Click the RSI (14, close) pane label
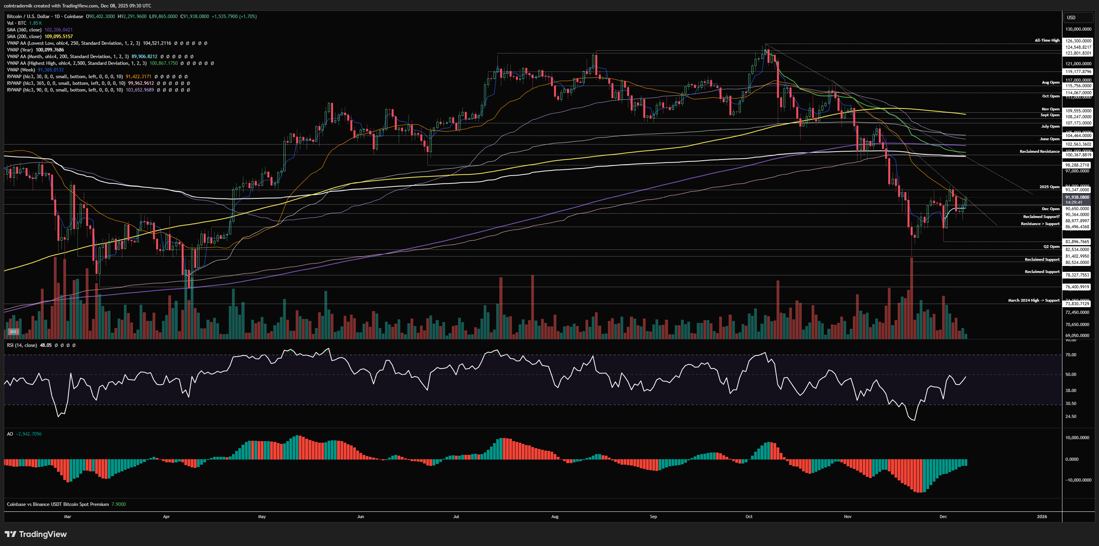The width and height of the screenshot is (1099, 546). click(22, 345)
